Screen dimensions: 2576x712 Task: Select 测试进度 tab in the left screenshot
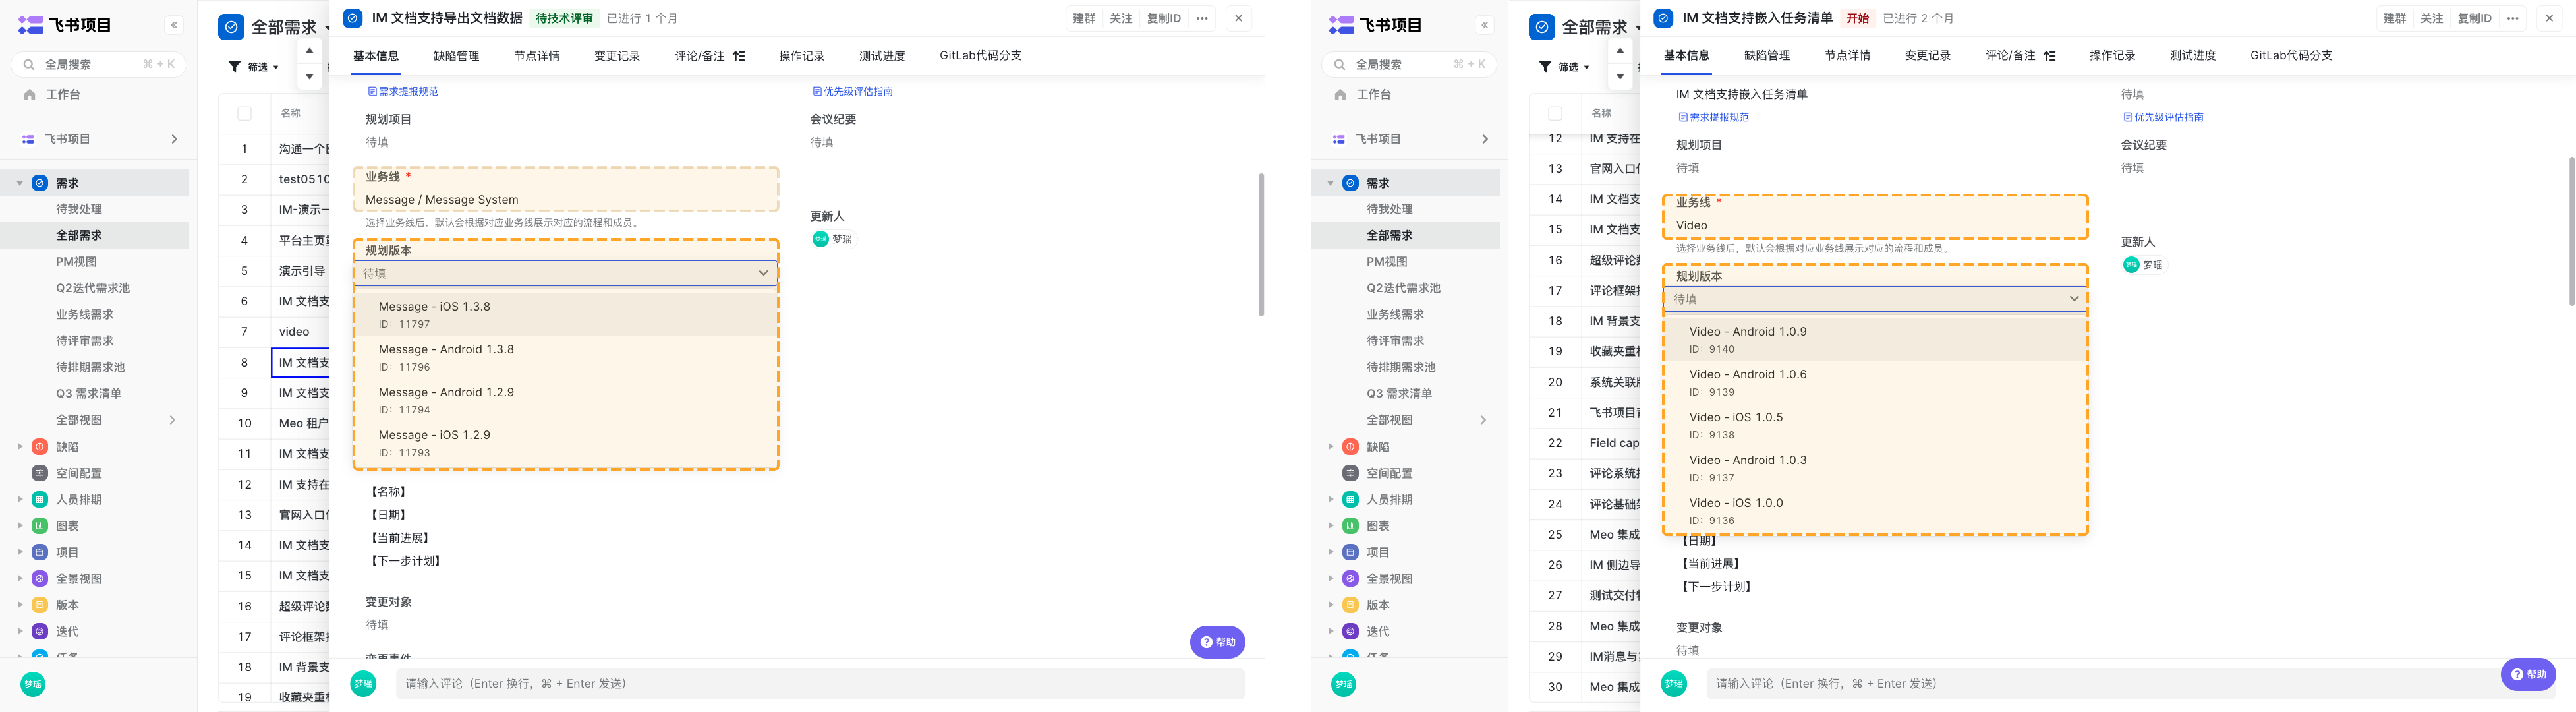[882, 56]
